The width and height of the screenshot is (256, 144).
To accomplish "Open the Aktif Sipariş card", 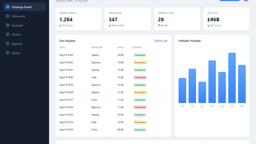I will [128, 19].
